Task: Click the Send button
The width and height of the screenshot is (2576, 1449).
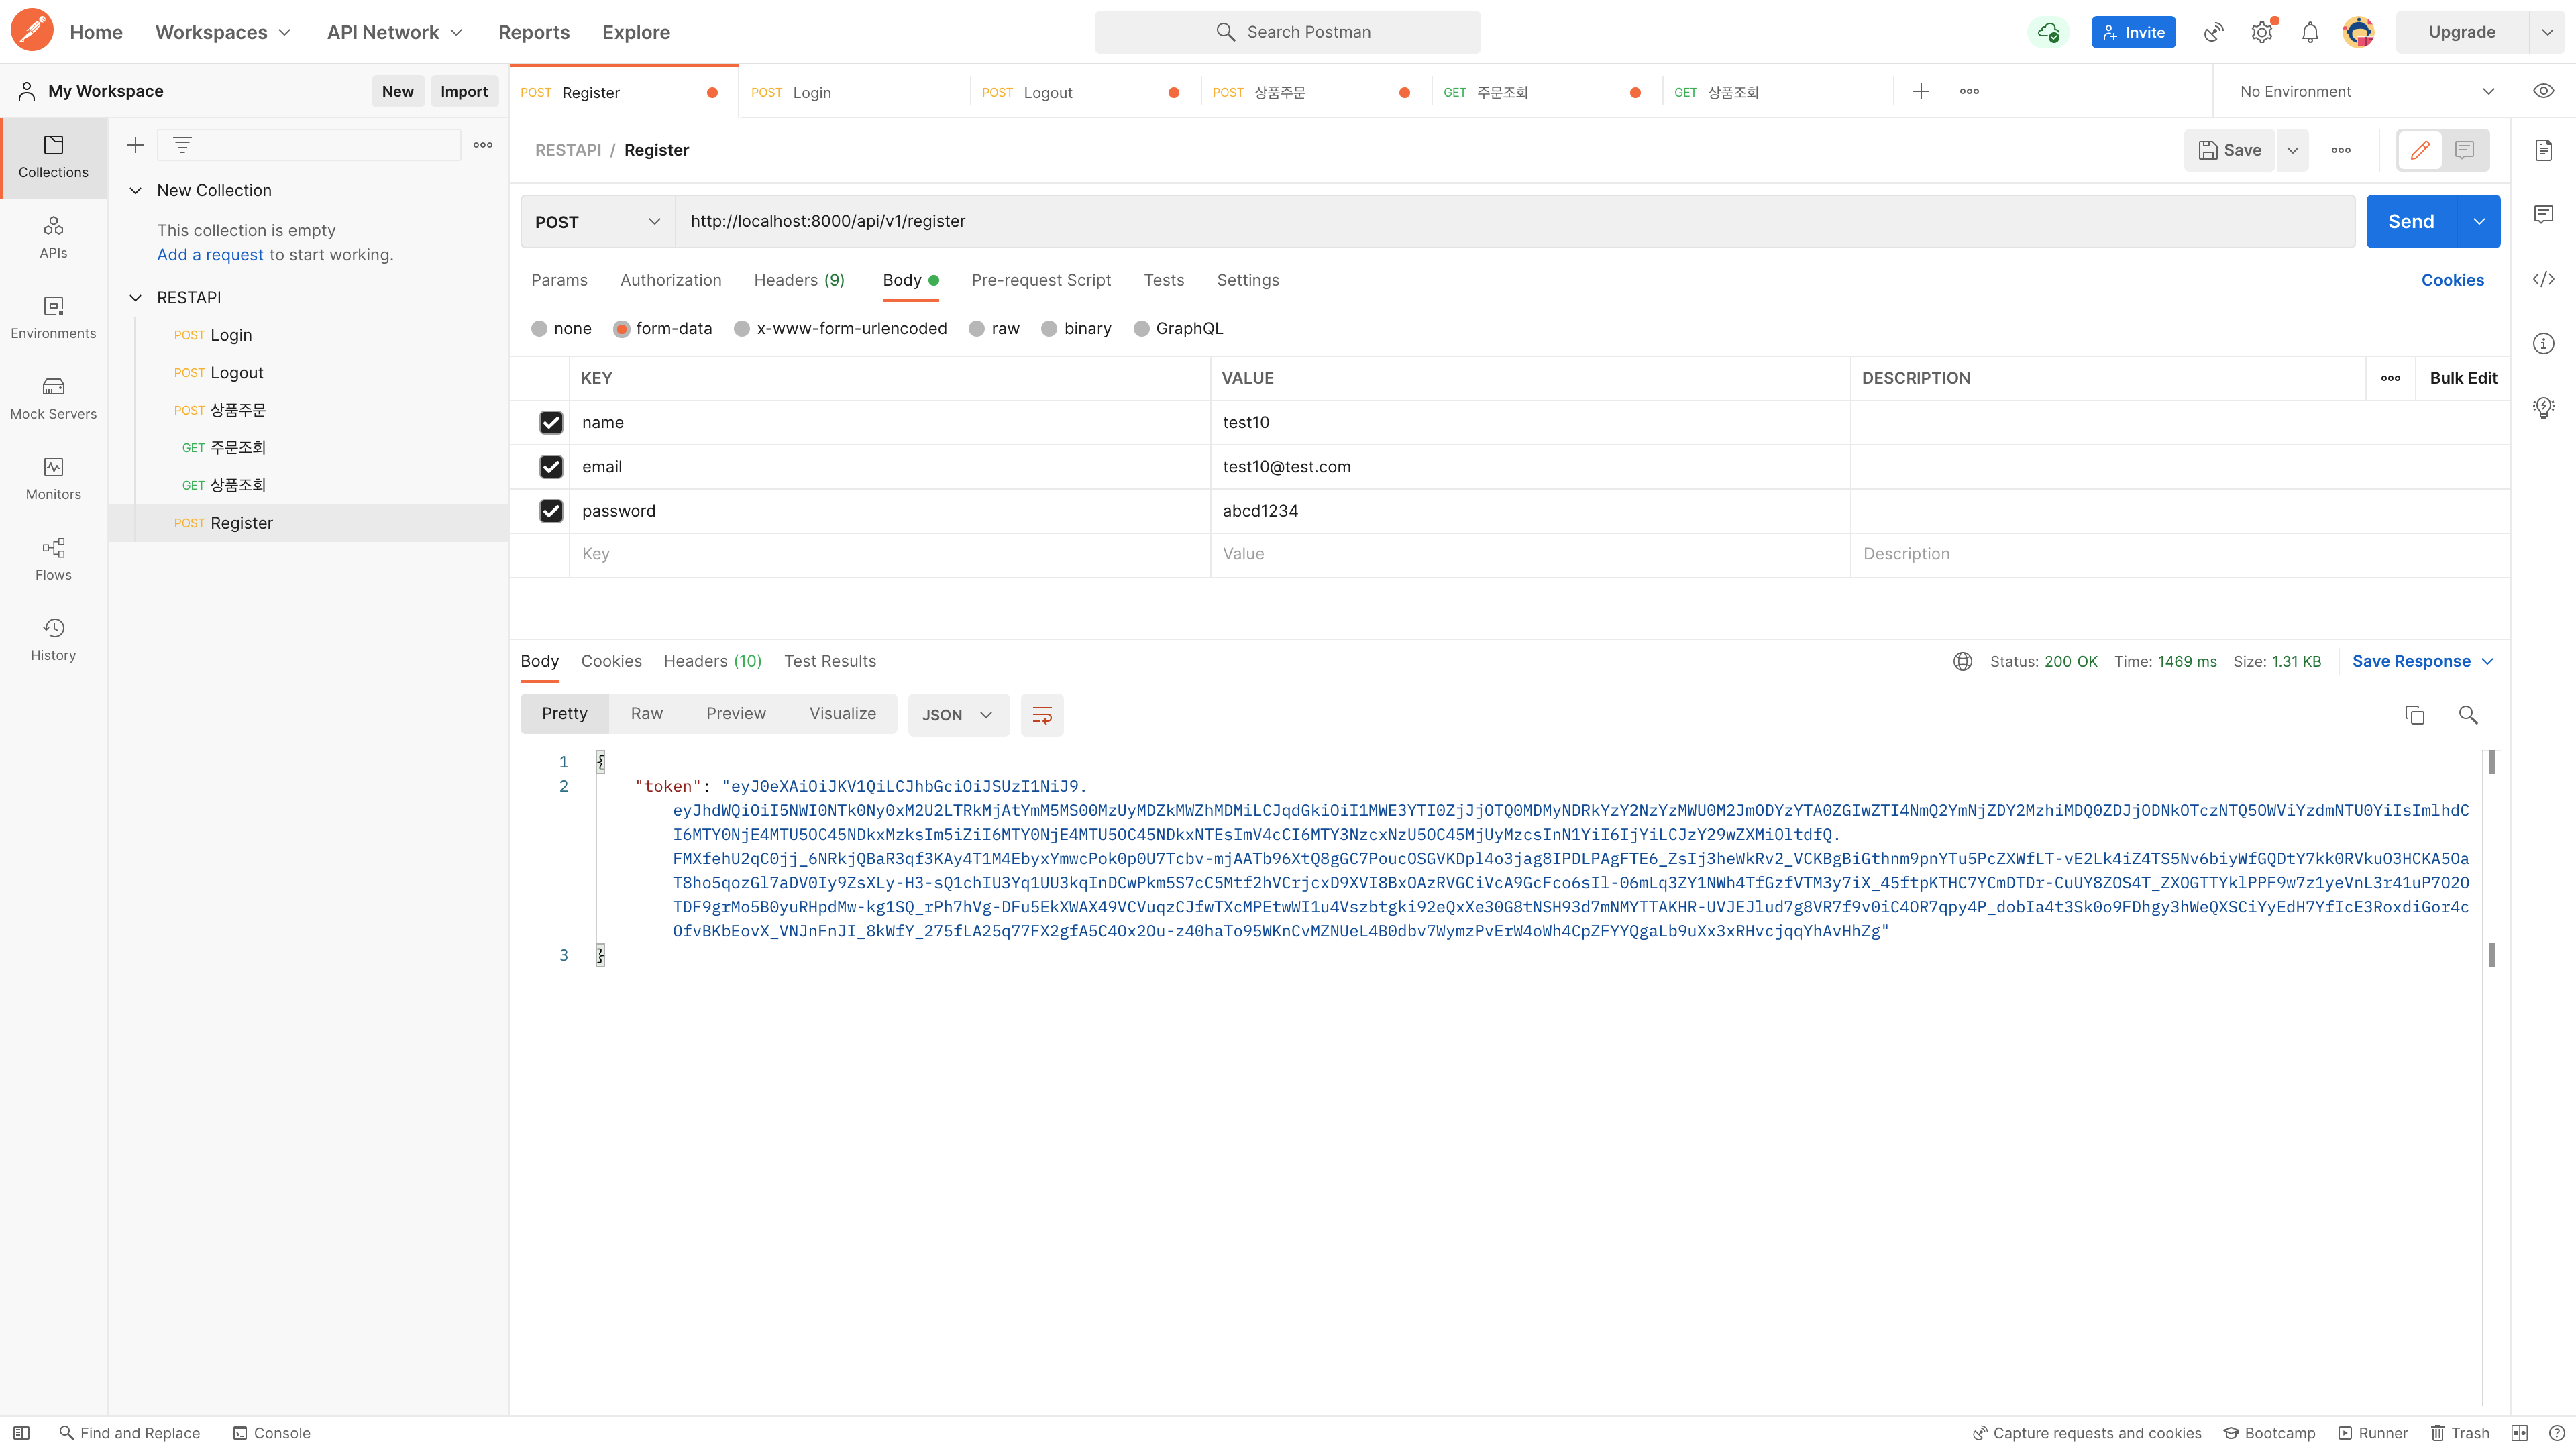Action: [2410, 222]
